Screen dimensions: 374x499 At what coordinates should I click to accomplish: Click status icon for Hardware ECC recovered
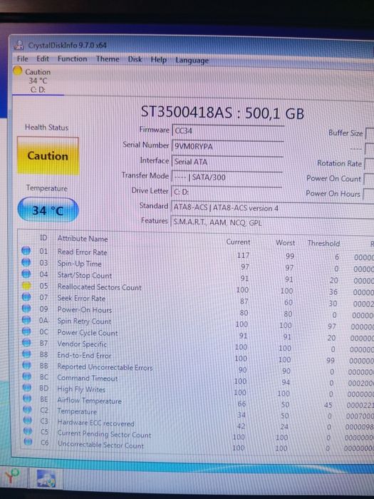[x=28, y=421]
